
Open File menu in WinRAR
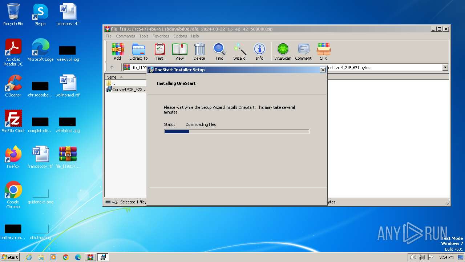[109, 36]
